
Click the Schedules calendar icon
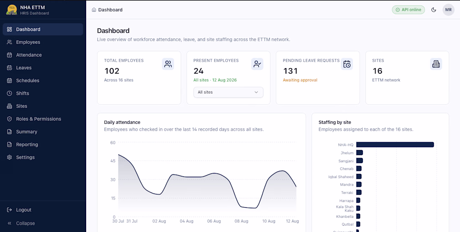click(x=9, y=80)
